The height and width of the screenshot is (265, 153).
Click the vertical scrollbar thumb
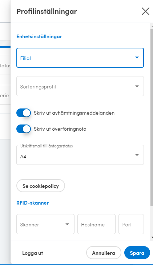click(x=152, y=118)
